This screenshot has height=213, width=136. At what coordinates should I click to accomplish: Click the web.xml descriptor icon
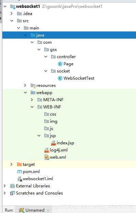coord(47,157)
